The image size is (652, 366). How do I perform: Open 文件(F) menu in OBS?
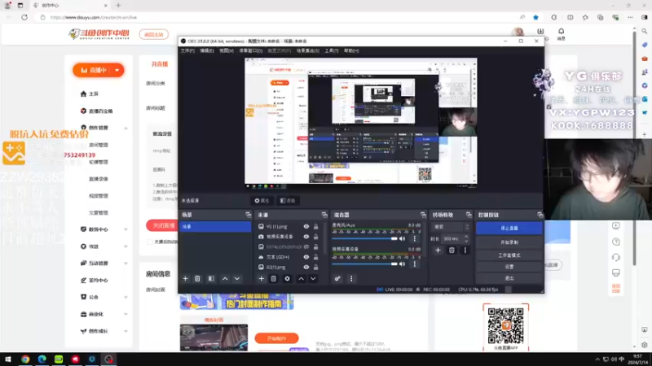[x=187, y=50]
